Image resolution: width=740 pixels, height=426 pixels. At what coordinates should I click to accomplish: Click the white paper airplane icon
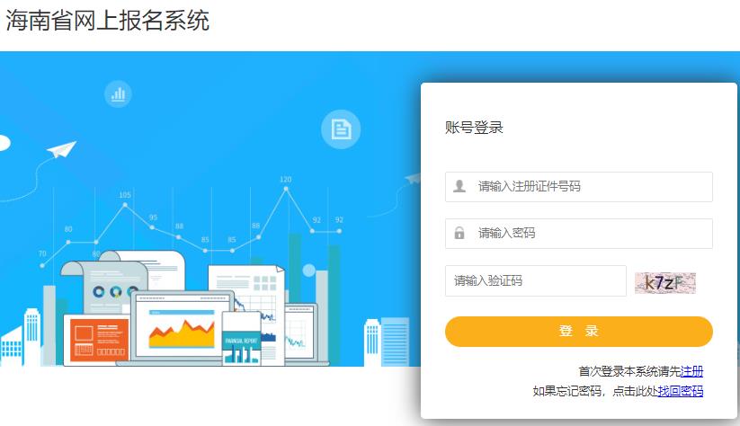click(x=62, y=150)
